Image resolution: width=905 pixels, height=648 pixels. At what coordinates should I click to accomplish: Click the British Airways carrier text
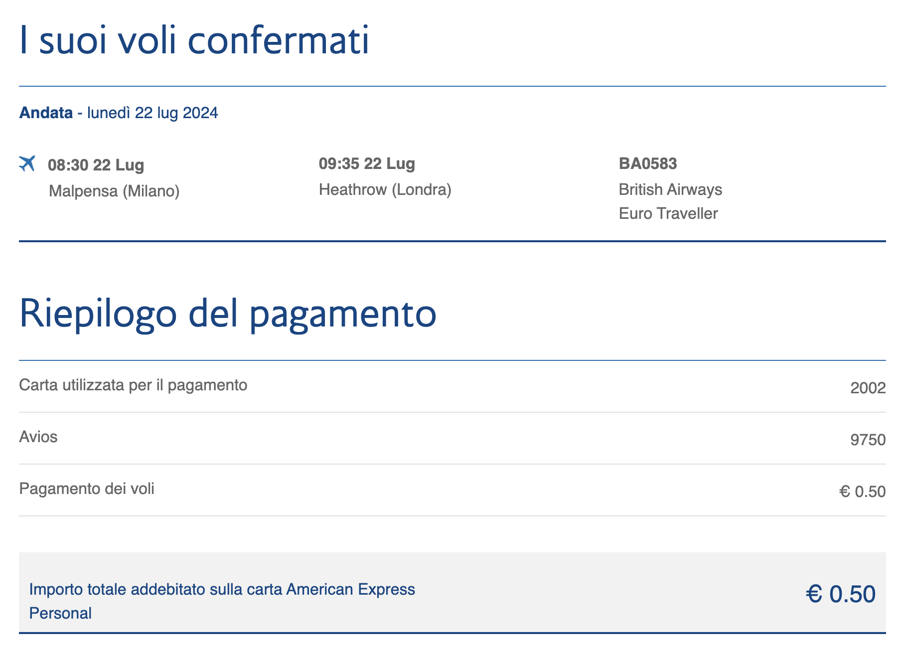(x=670, y=189)
